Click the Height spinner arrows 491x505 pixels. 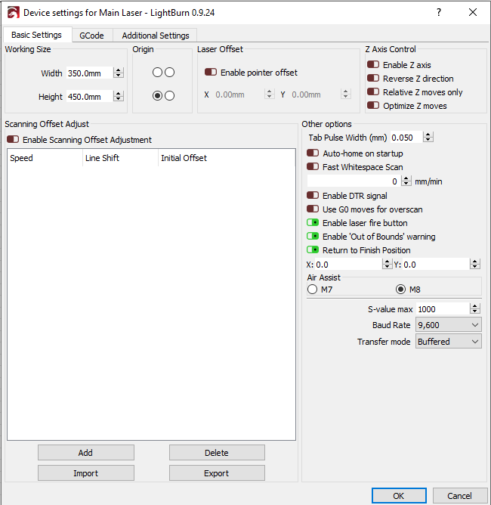pyautogui.click(x=119, y=97)
